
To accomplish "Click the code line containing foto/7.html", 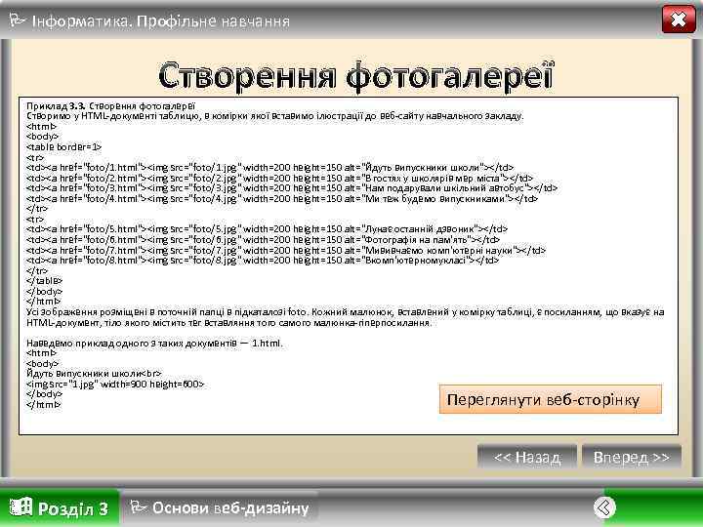I will tap(286, 250).
